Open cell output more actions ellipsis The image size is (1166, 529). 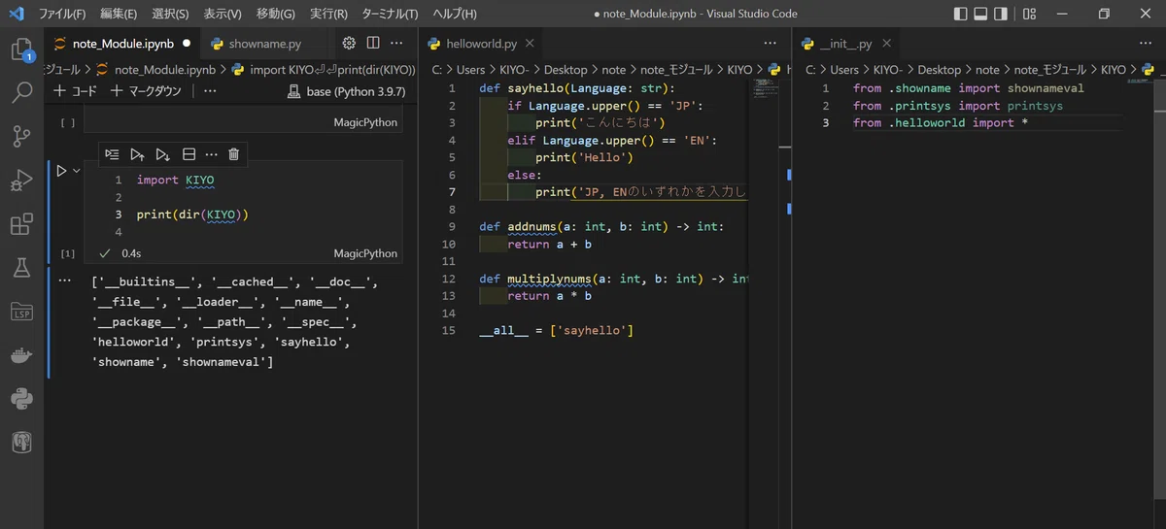[65, 280]
